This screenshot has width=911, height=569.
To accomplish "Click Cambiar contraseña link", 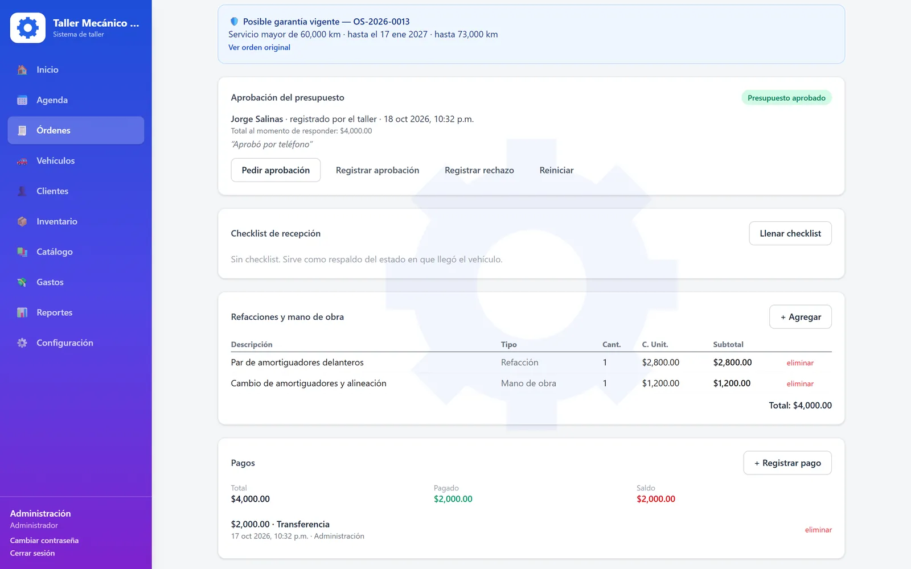I will (44, 541).
